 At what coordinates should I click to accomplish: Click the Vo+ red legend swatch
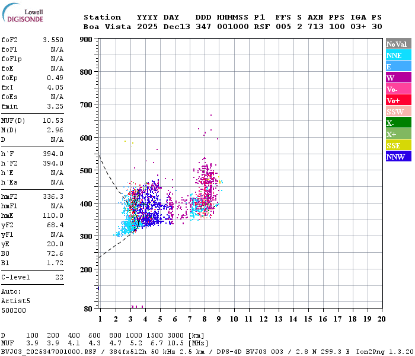click(398, 100)
